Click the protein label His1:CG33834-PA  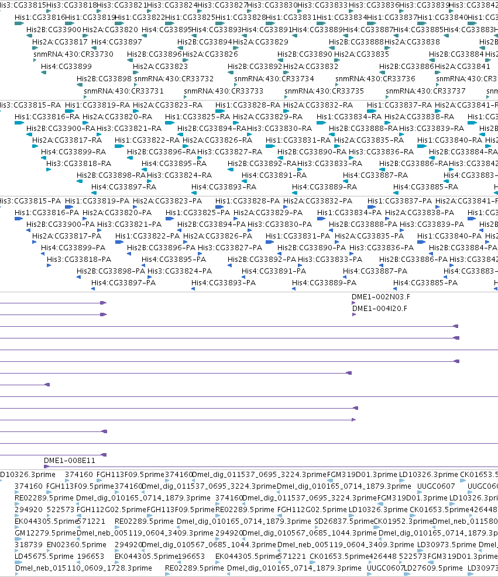[x=349, y=213]
